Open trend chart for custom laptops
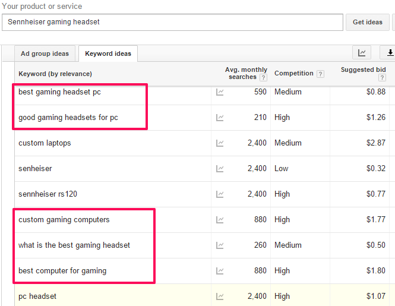 (220, 143)
